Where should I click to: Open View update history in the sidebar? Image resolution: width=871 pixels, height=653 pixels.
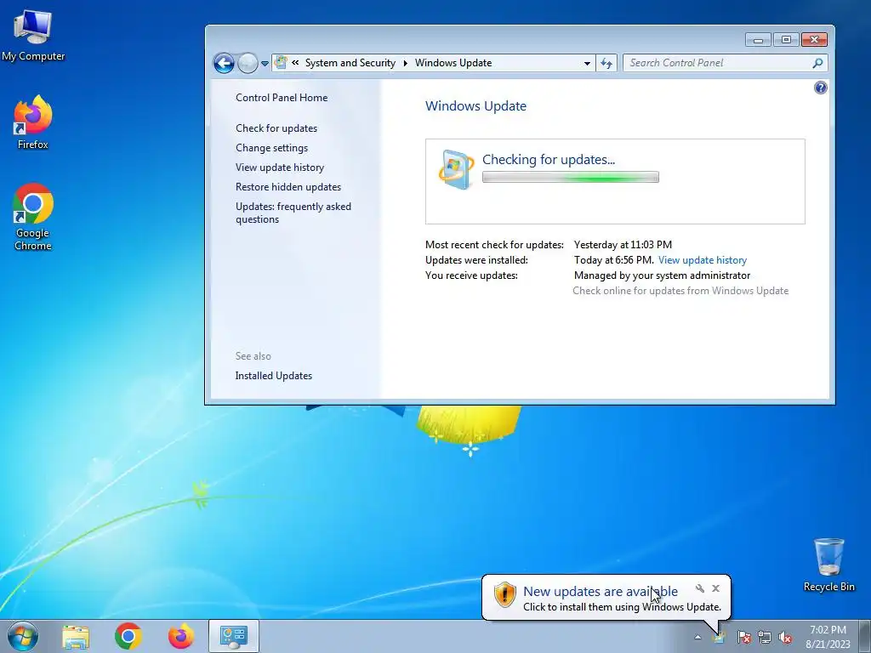click(x=279, y=168)
